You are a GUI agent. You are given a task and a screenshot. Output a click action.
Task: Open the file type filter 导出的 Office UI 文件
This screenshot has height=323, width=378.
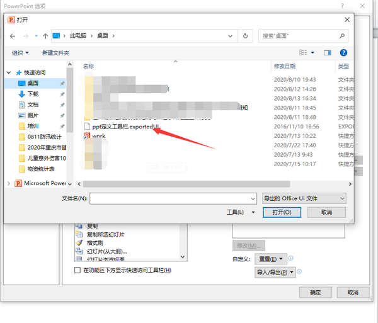(304, 198)
